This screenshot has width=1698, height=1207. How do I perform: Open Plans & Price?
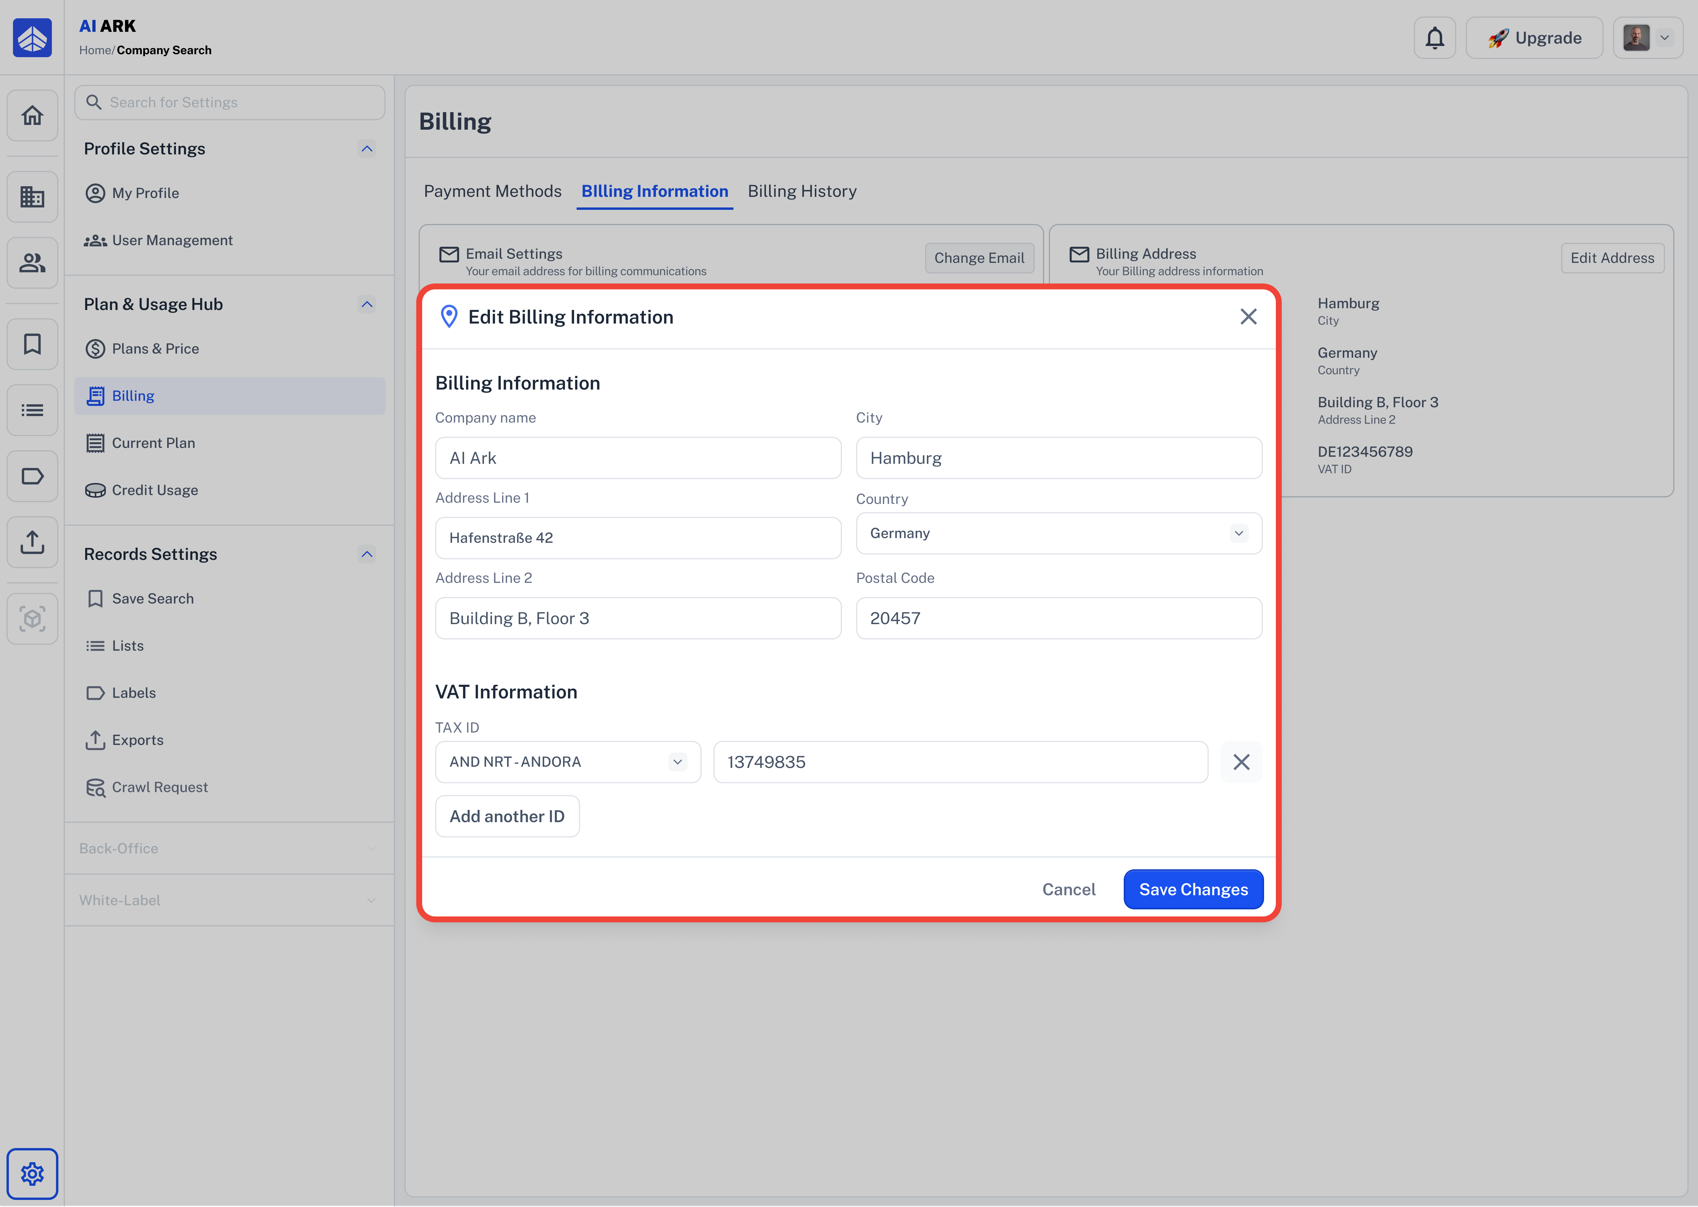[x=230, y=349]
